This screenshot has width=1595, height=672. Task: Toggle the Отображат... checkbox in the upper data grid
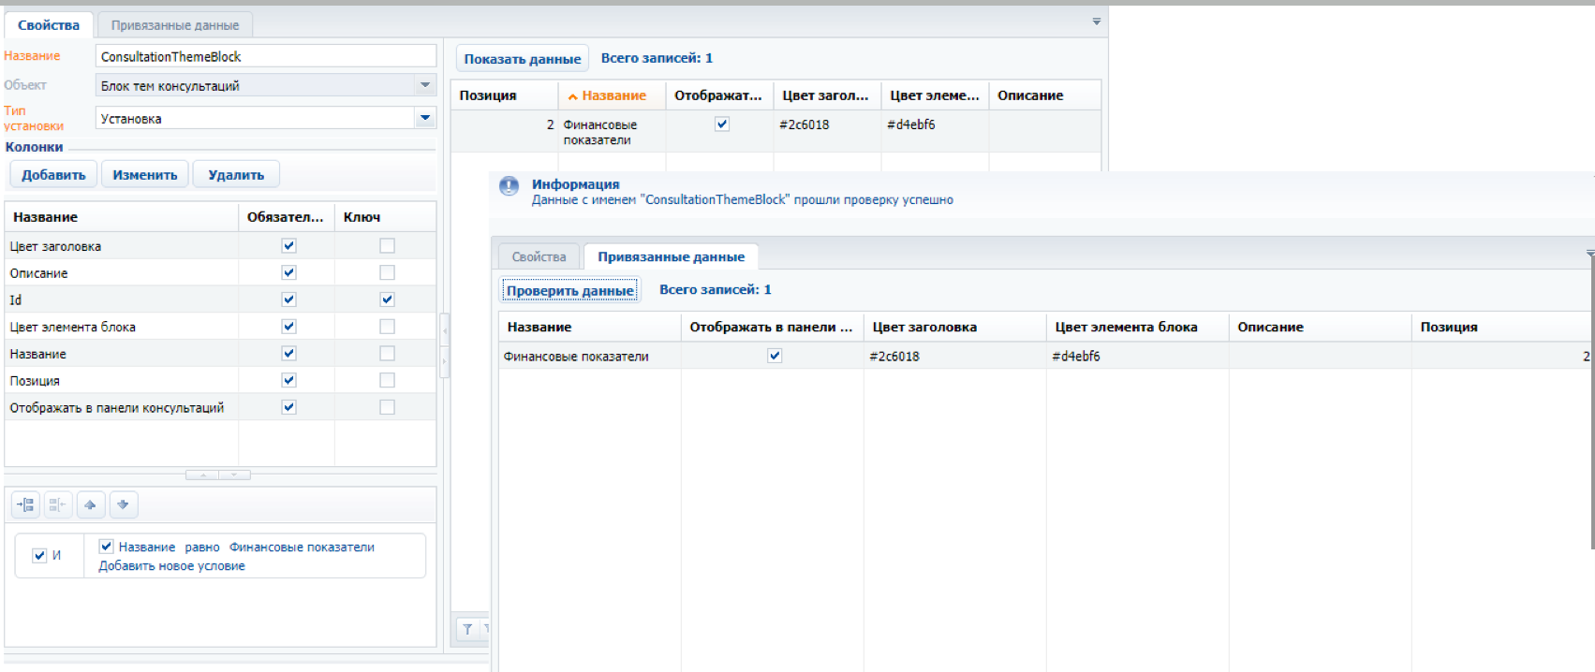coord(721,124)
